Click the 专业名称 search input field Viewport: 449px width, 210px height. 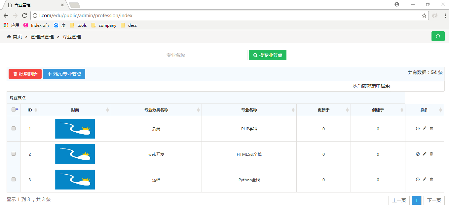click(206, 55)
